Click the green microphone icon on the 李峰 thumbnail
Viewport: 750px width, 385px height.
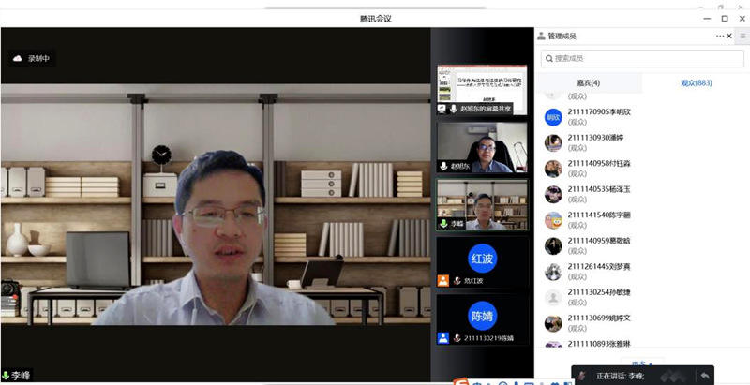point(443,223)
